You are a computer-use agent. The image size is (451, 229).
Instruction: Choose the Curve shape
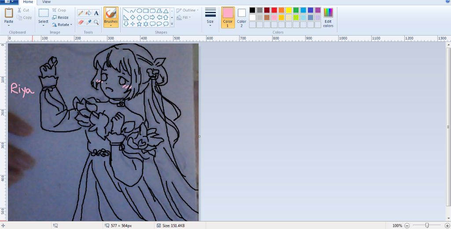(133, 11)
